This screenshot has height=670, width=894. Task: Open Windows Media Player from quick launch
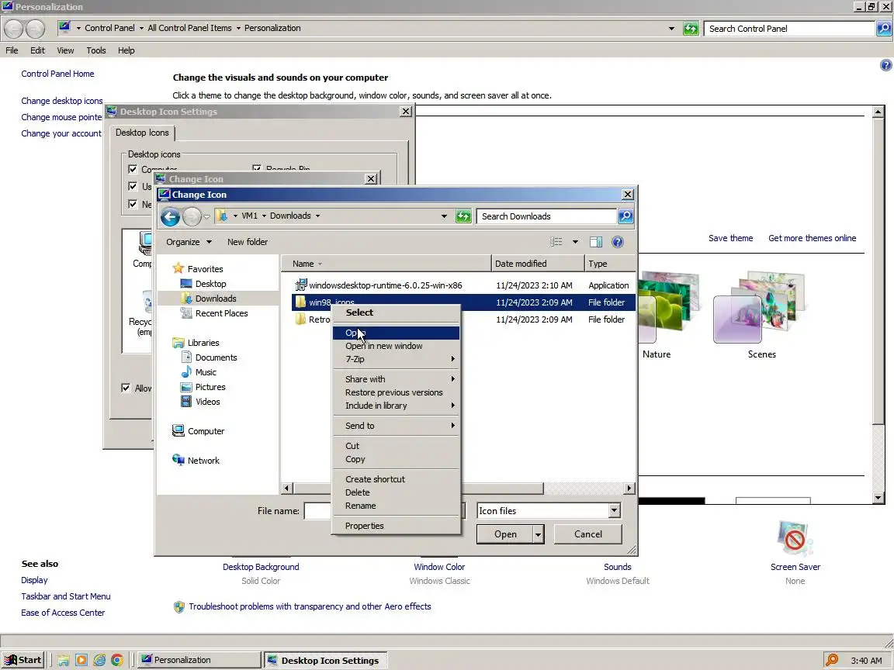pos(81,660)
